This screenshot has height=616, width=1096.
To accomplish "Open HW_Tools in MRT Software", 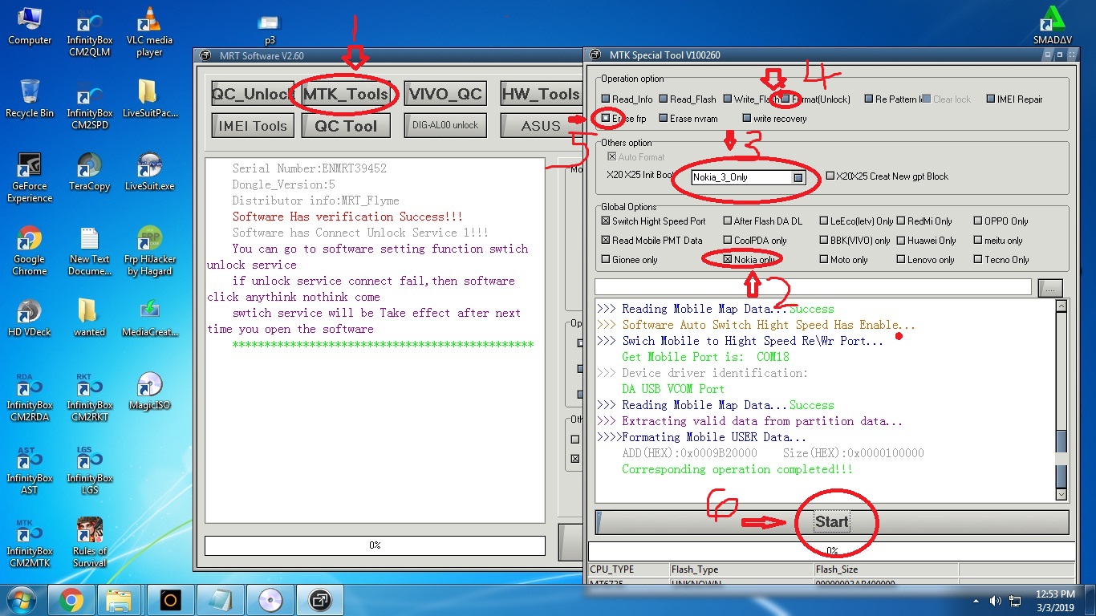I will pos(541,95).
